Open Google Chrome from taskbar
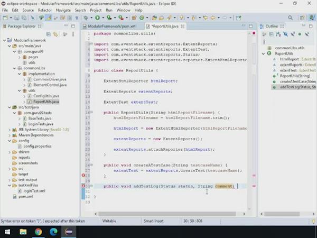This screenshot has width=317, height=238. pyautogui.click(x=38, y=232)
